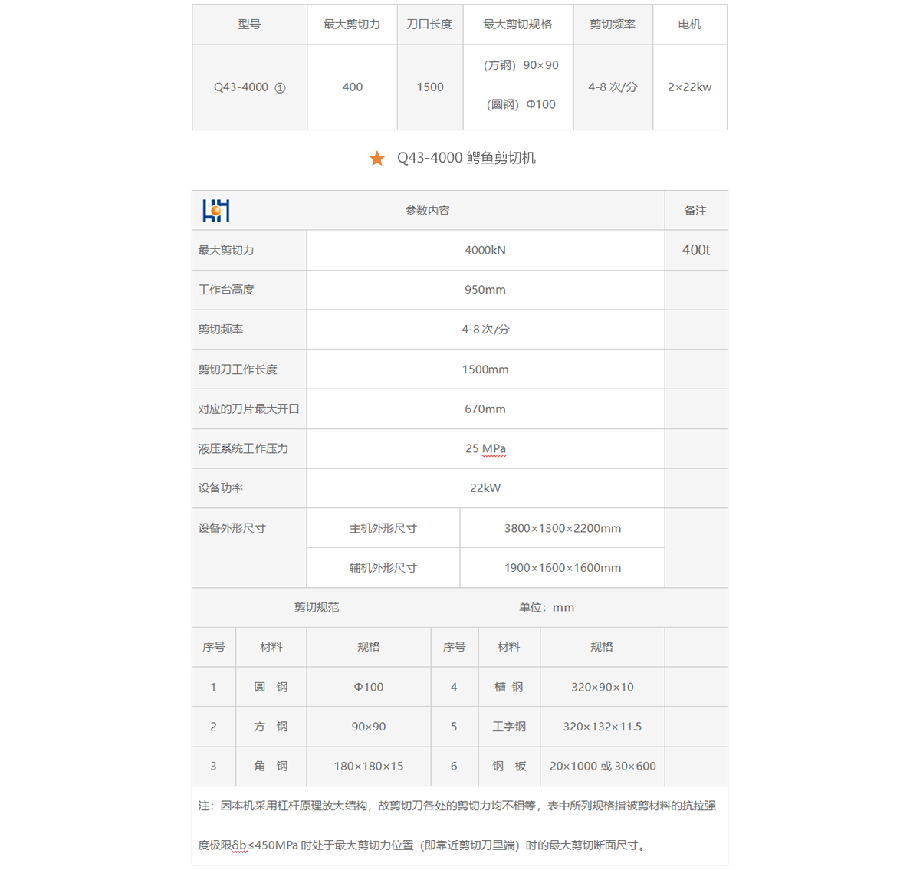Select the 400t remark value
The width and height of the screenshot is (920, 870).
695,250
